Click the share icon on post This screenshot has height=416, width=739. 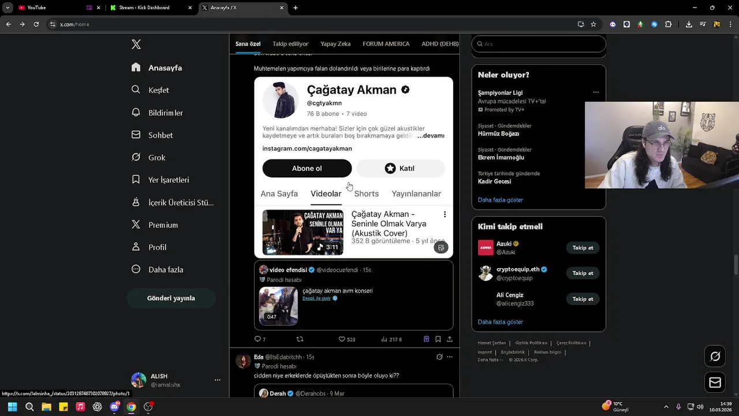pos(450,339)
